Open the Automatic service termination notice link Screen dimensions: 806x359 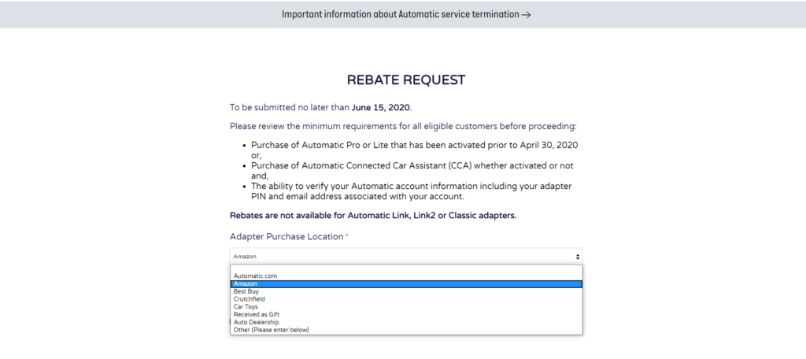405,14
